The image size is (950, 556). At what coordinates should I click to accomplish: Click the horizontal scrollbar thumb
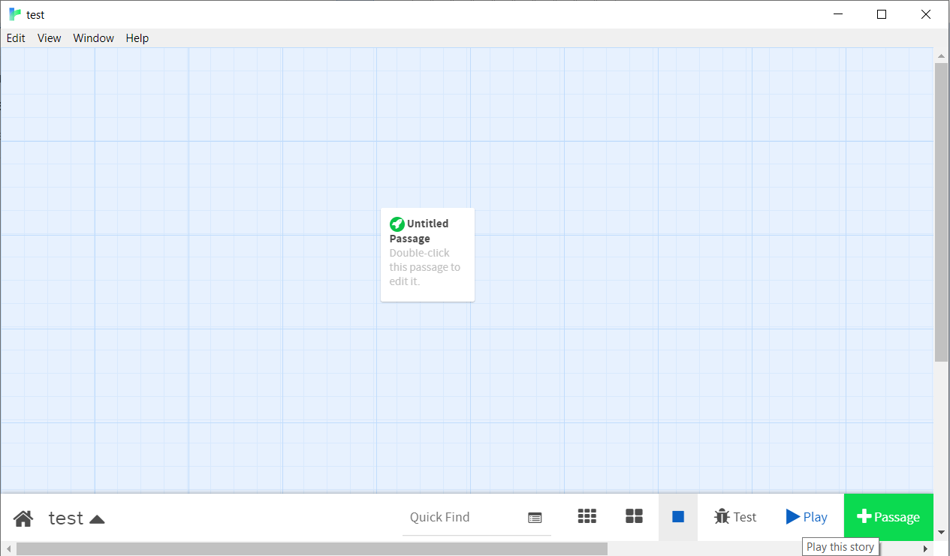click(312, 549)
